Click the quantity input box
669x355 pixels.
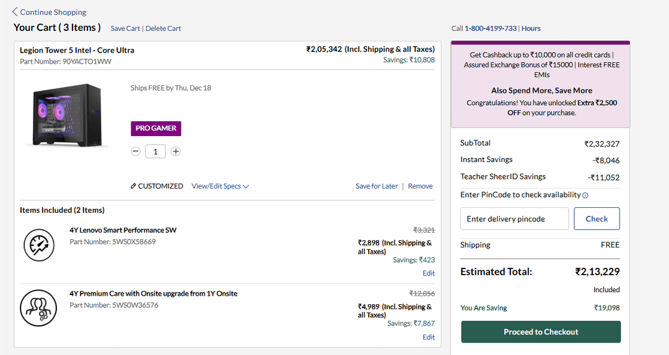coord(155,152)
